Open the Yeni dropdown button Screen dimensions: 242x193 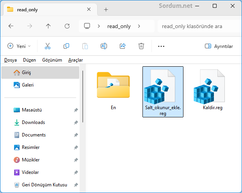pyautogui.click(x=19, y=46)
